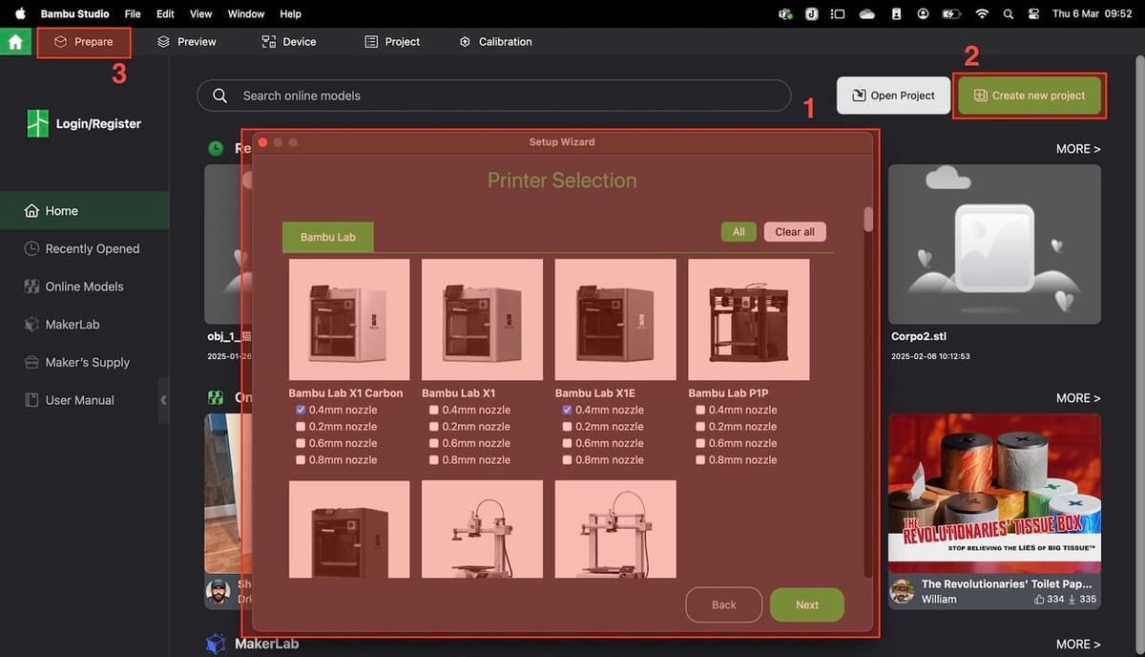Enable Bambu Lab X1 0.2mm nozzle
The height and width of the screenshot is (657, 1145).
click(434, 427)
